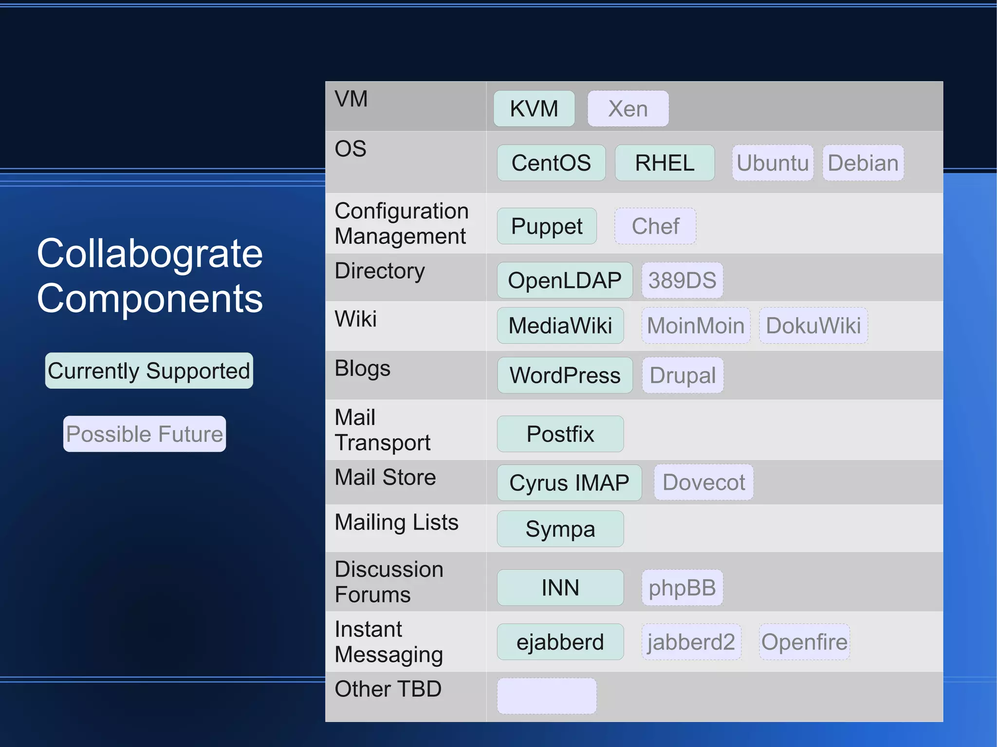The width and height of the screenshot is (997, 747).
Task: Click the Currently Supported legend label
Action: [149, 371]
